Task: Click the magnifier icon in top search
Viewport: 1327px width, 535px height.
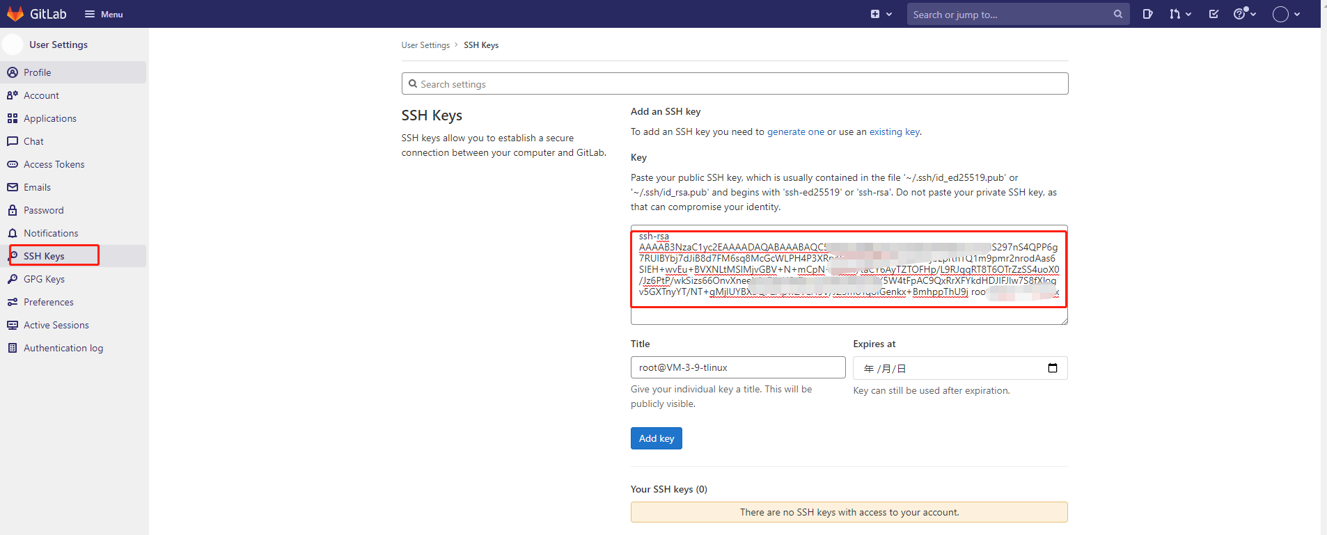Action: click(x=1117, y=14)
